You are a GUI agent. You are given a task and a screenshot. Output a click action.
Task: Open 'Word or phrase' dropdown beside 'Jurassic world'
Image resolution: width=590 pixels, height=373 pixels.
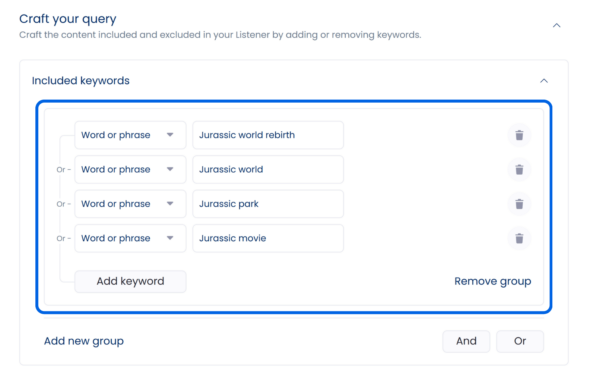[x=130, y=170]
